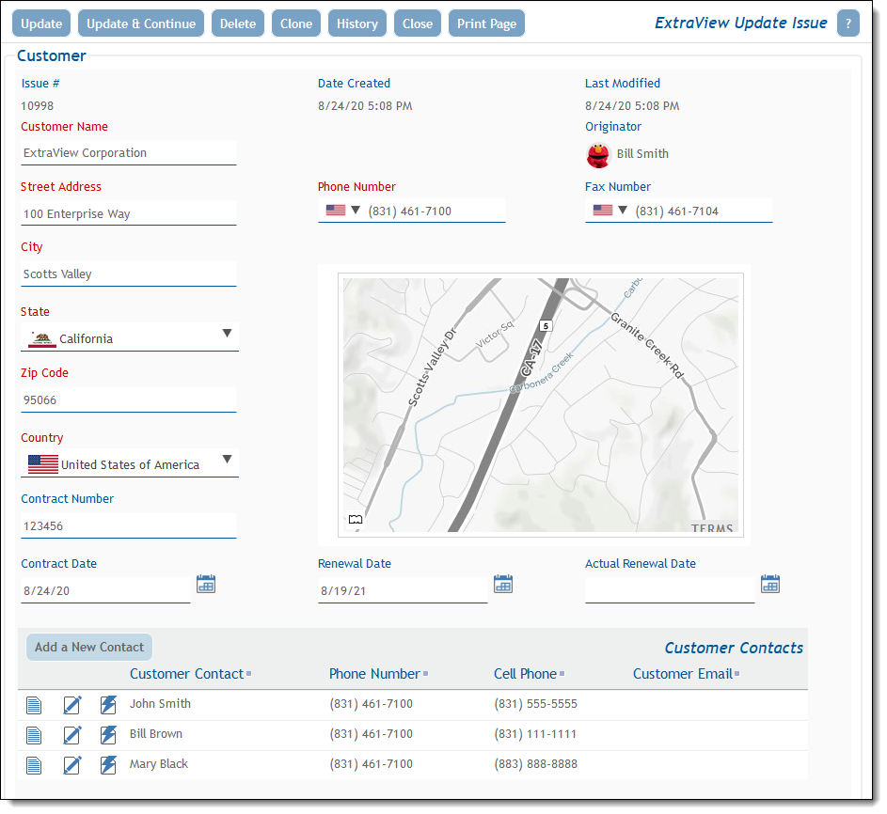Click the name Bill Brown in contacts
887x814 pixels.
155,734
